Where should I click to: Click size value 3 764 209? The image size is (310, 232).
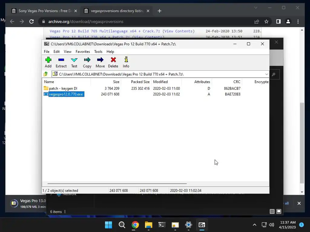point(112,89)
